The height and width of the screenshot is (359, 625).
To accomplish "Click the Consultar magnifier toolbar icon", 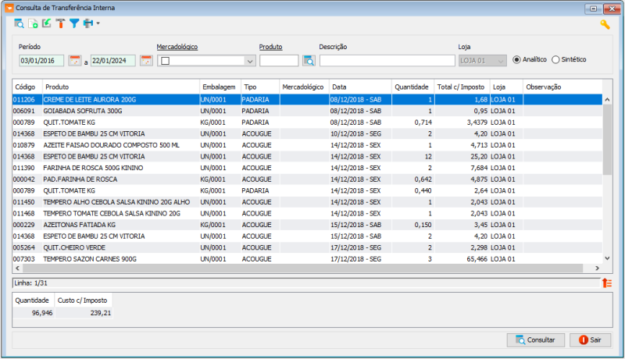I will pyautogui.click(x=19, y=23).
